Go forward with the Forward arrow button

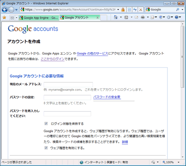(11, 10)
